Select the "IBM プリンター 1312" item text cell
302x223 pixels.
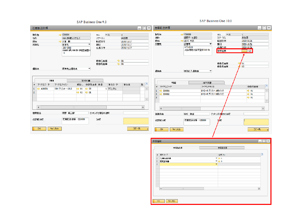[65, 89]
